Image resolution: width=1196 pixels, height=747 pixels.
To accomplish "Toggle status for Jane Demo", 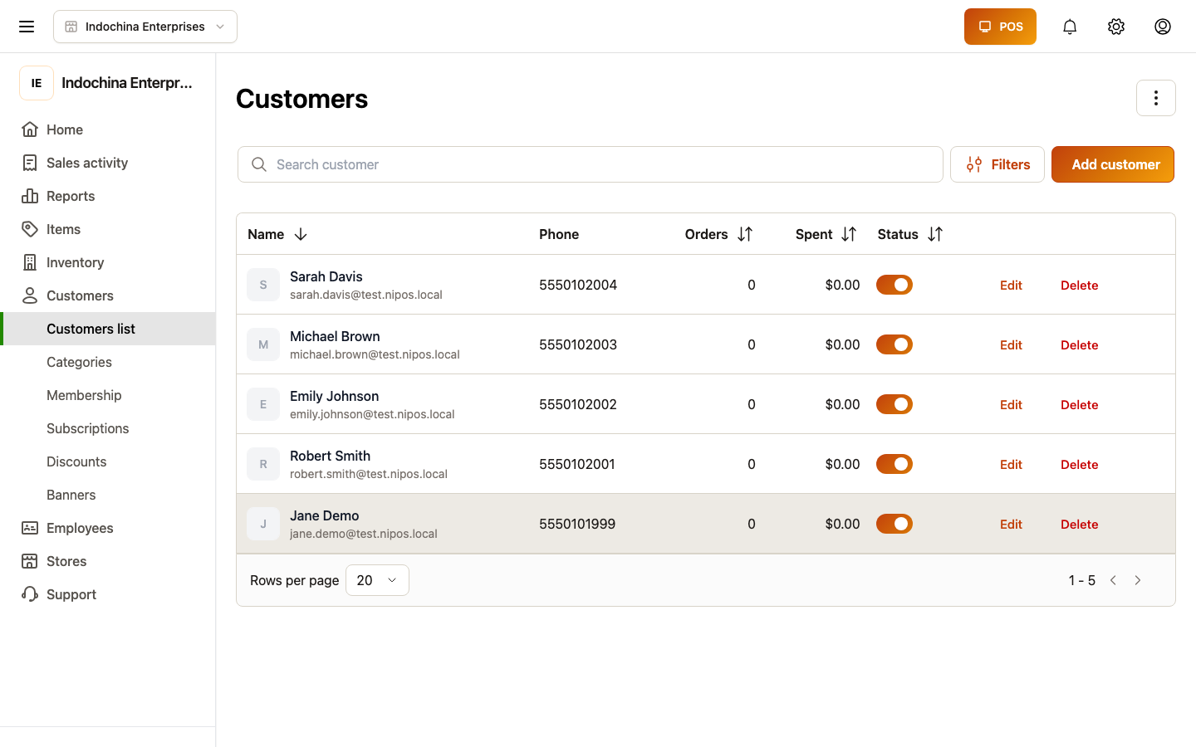I will [895, 524].
